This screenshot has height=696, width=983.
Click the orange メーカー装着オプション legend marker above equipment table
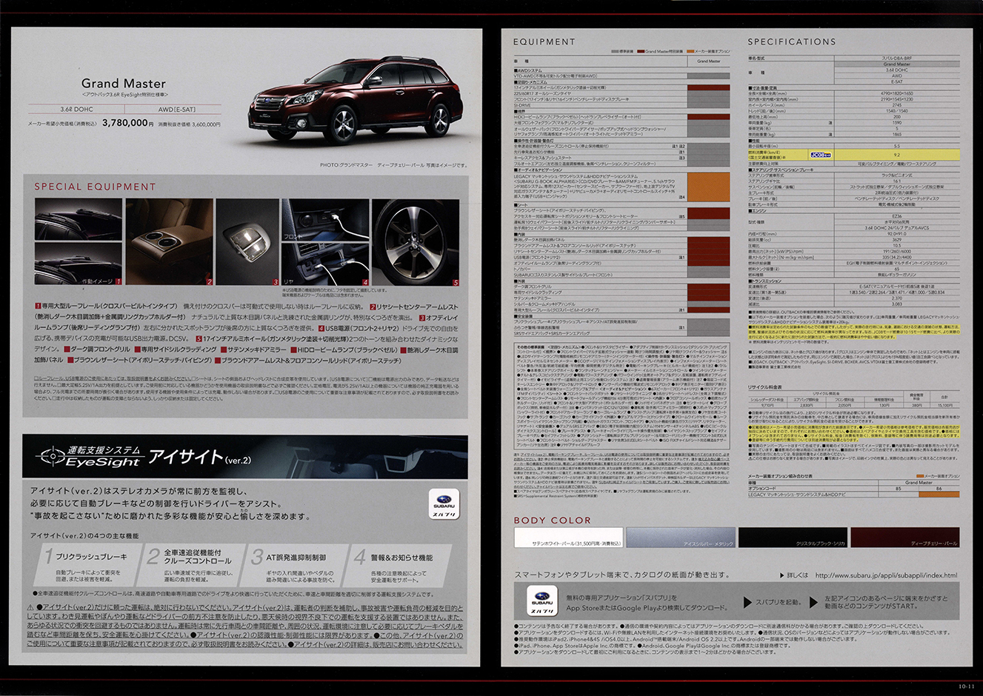(690, 52)
